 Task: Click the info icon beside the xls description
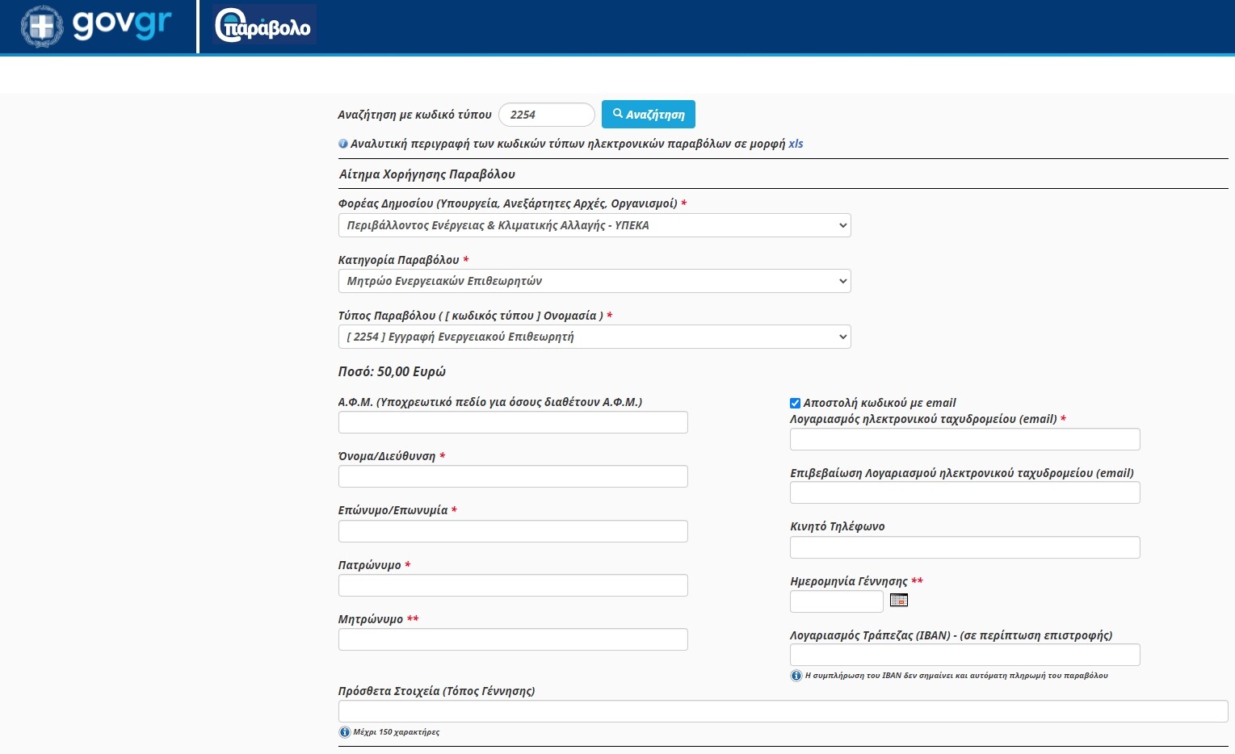coord(343,144)
